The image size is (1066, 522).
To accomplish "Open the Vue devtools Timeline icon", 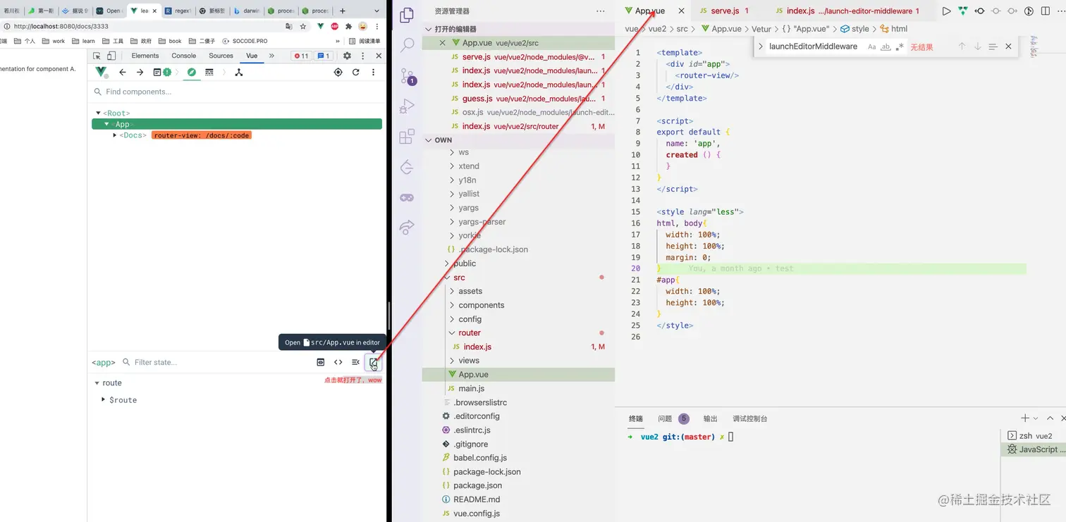I will [x=209, y=72].
